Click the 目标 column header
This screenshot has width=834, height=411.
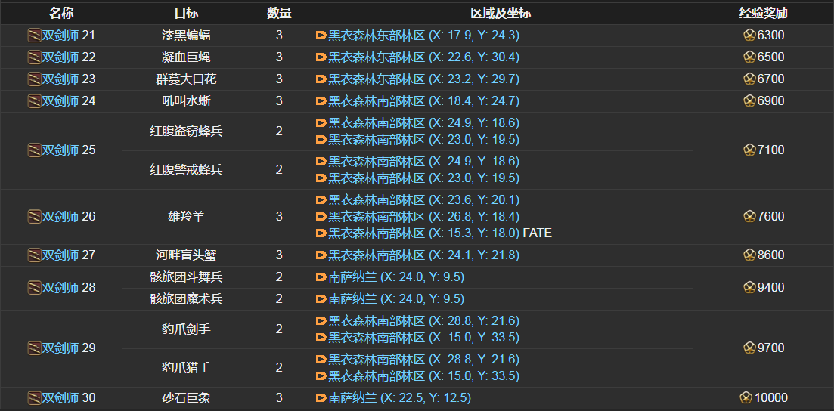186,14
